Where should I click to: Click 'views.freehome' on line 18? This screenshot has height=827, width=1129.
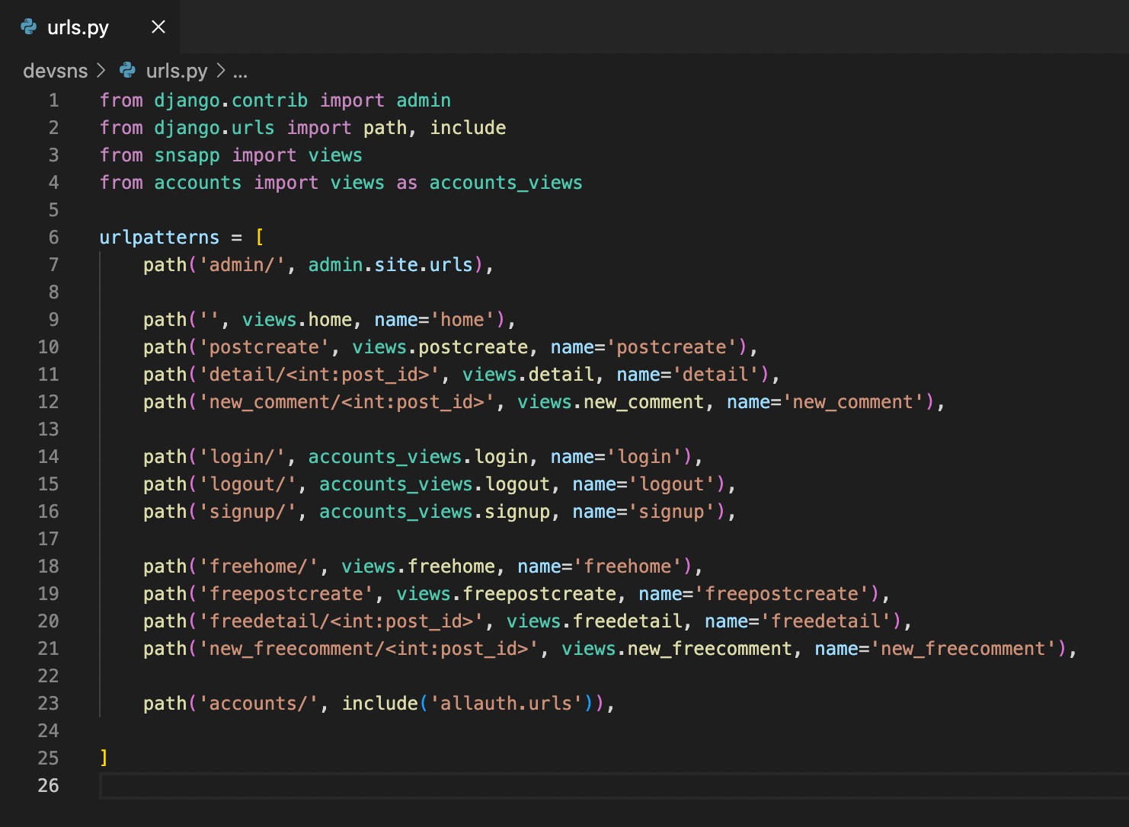click(x=418, y=567)
